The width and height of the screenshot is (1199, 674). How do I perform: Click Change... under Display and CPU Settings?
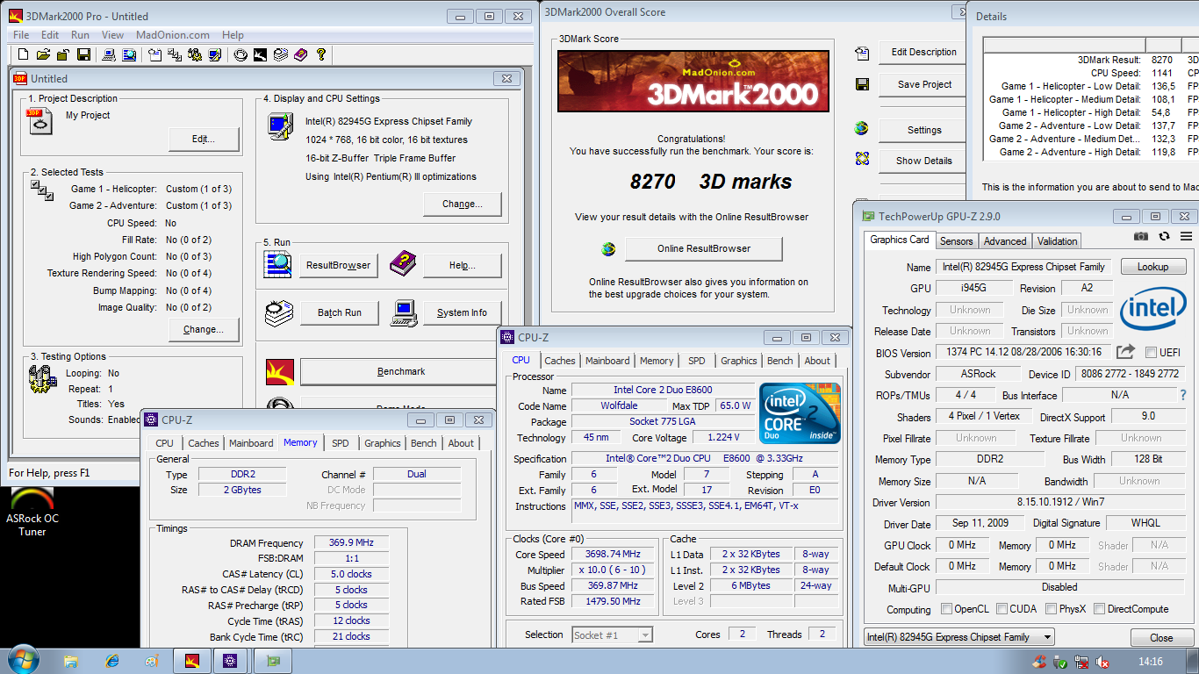pyautogui.click(x=462, y=204)
